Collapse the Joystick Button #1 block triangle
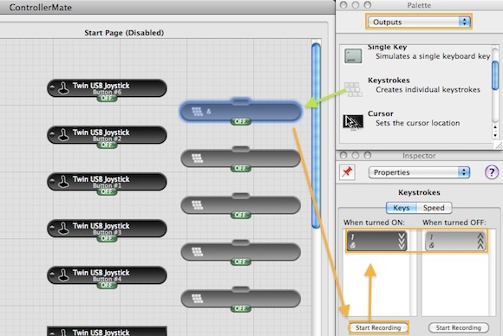 52,180
